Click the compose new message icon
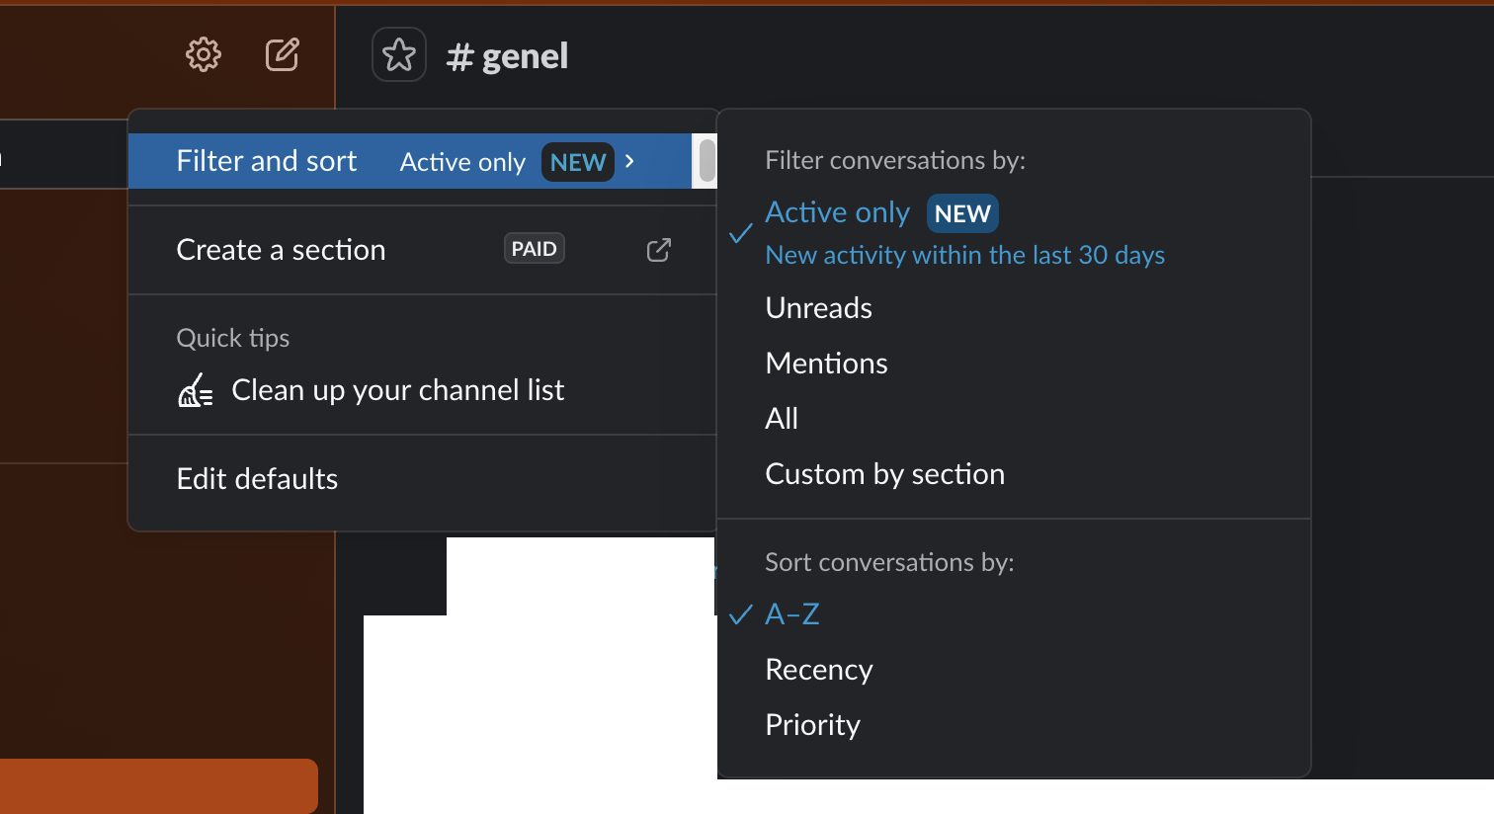The height and width of the screenshot is (814, 1494). [x=283, y=54]
